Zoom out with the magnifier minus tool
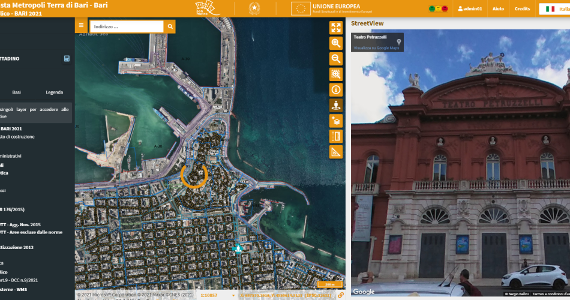 pos(336,59)
